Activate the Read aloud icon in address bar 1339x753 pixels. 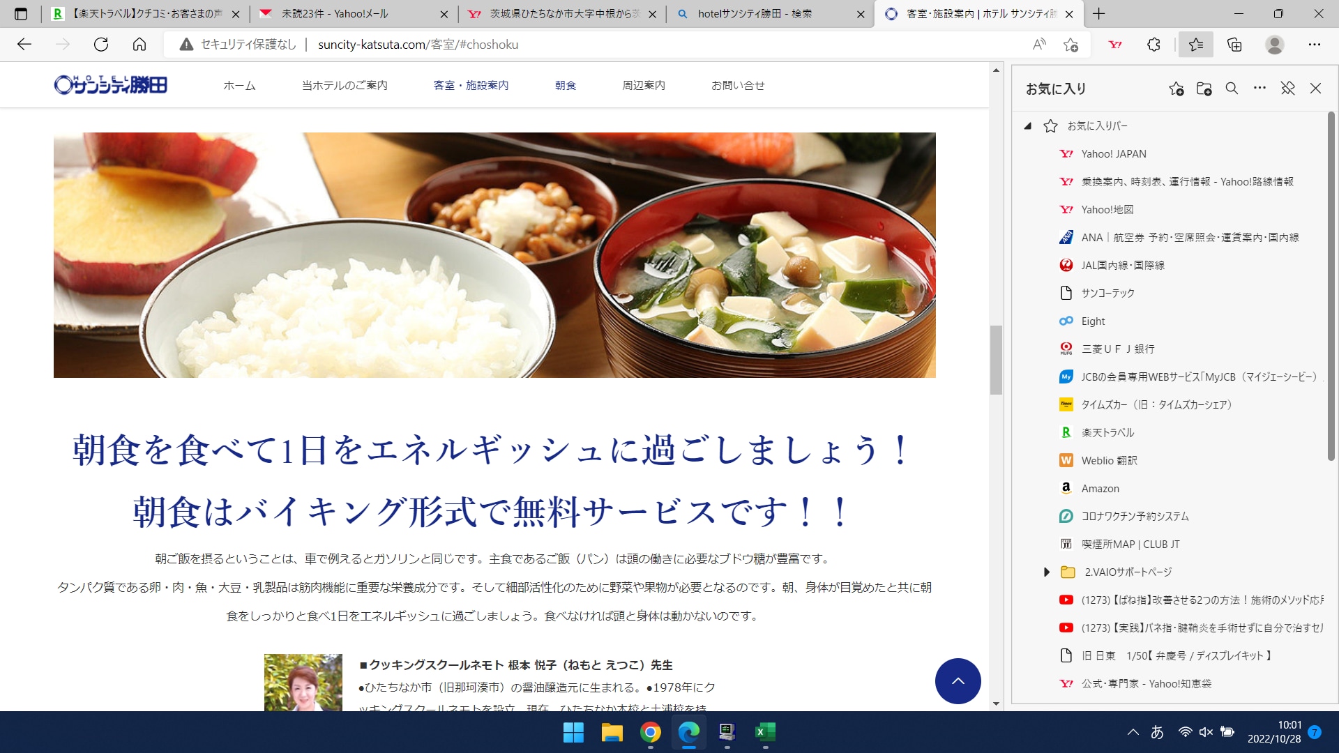pos(1039,45)
